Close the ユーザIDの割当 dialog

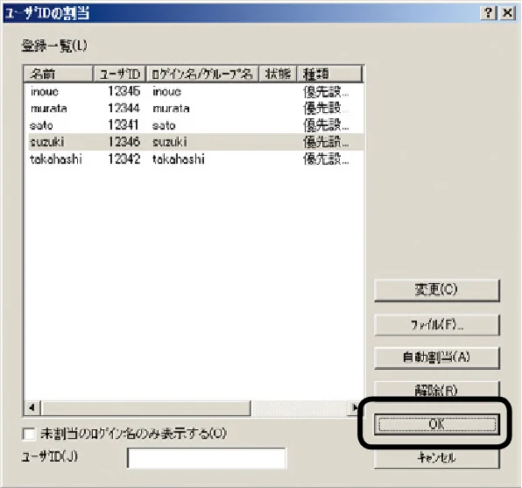point(507,13)
